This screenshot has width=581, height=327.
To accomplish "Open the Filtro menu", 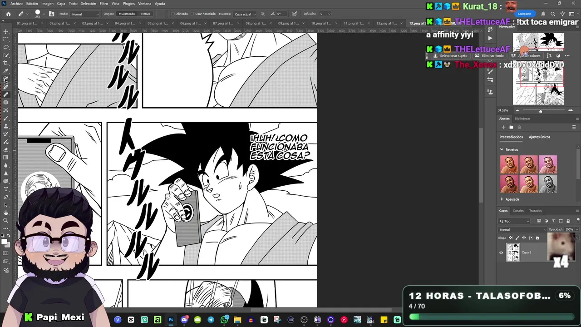I will click(x=104, y=4).
